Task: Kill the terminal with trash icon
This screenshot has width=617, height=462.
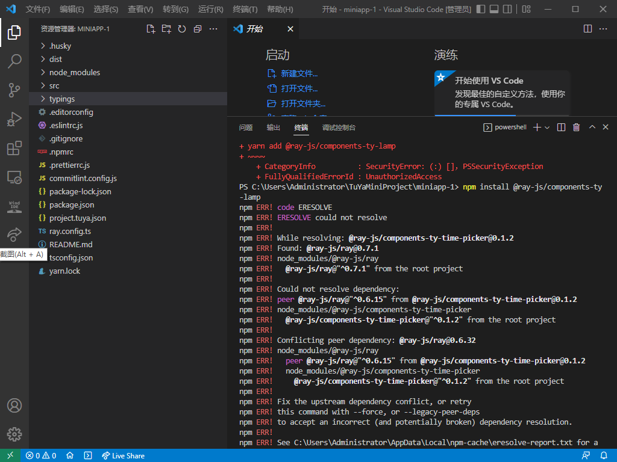Action: 577,128
